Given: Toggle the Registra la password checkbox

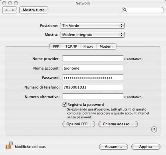Looking at the screenshot, I should point(65,104).
